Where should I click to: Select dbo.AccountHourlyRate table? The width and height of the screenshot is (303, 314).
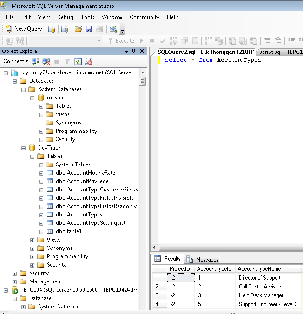click(86, 173)
